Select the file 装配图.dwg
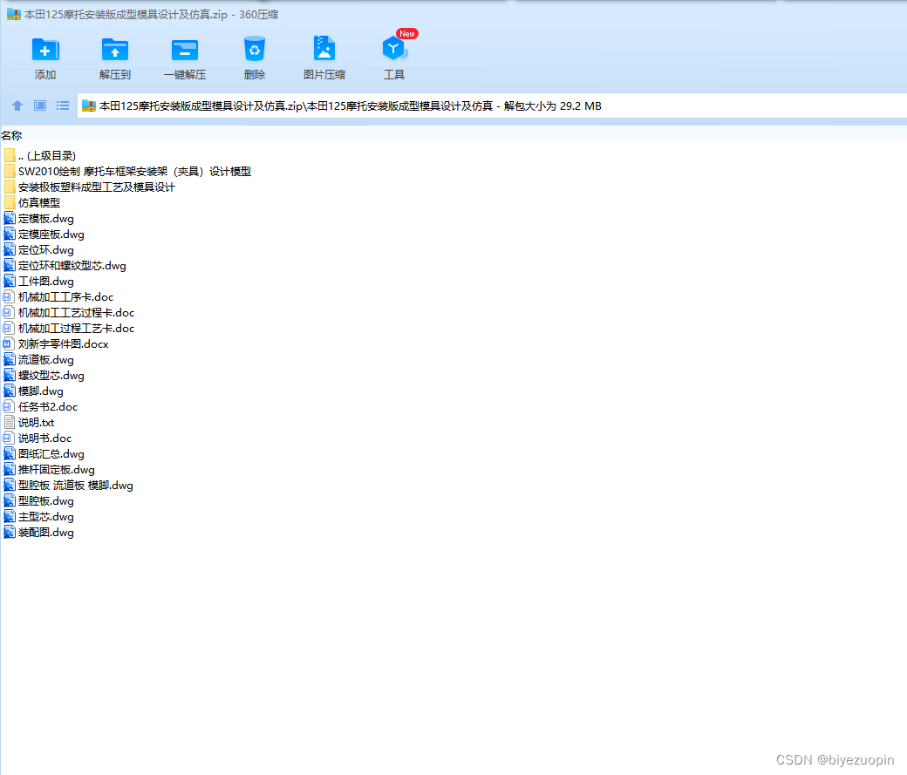Viewport: 907px width, 775px height. (46, 532)
